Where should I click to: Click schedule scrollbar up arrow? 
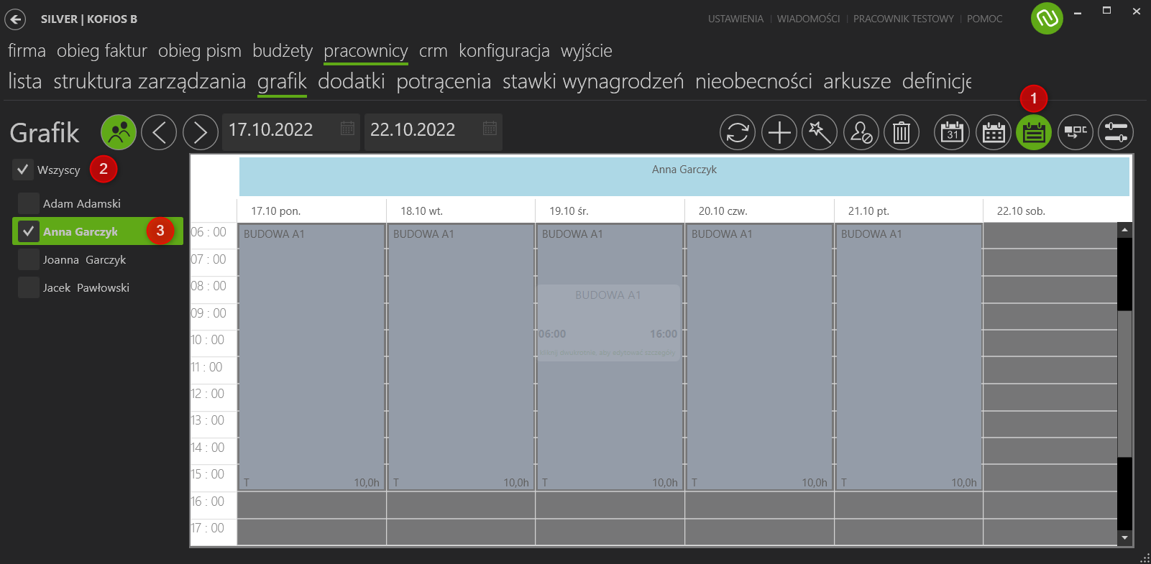[1124, 230]
